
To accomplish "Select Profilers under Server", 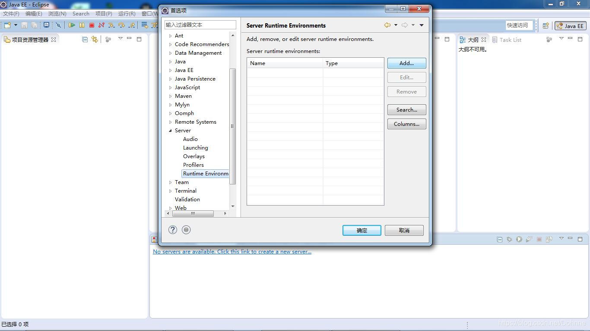I will tap(193, 165).
